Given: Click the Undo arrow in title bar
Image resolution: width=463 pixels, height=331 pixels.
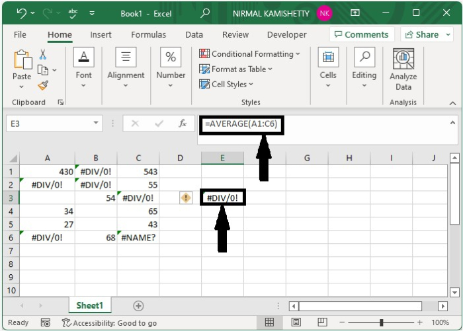Looking at the screenshot, I should (21, 13).
